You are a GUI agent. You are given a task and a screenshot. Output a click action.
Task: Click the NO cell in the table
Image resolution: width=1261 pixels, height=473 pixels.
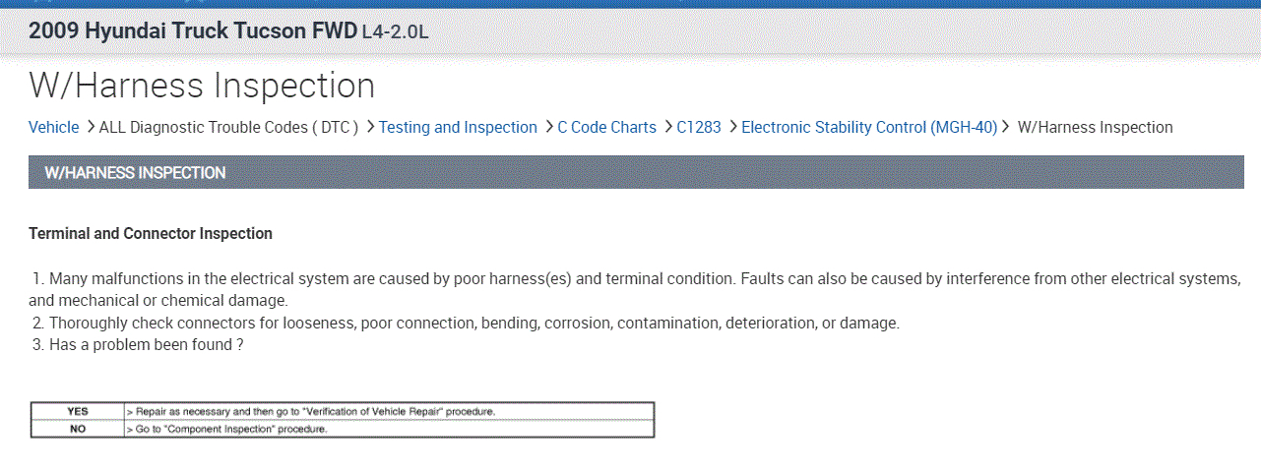pyautogui.click(x=78, y=430)
